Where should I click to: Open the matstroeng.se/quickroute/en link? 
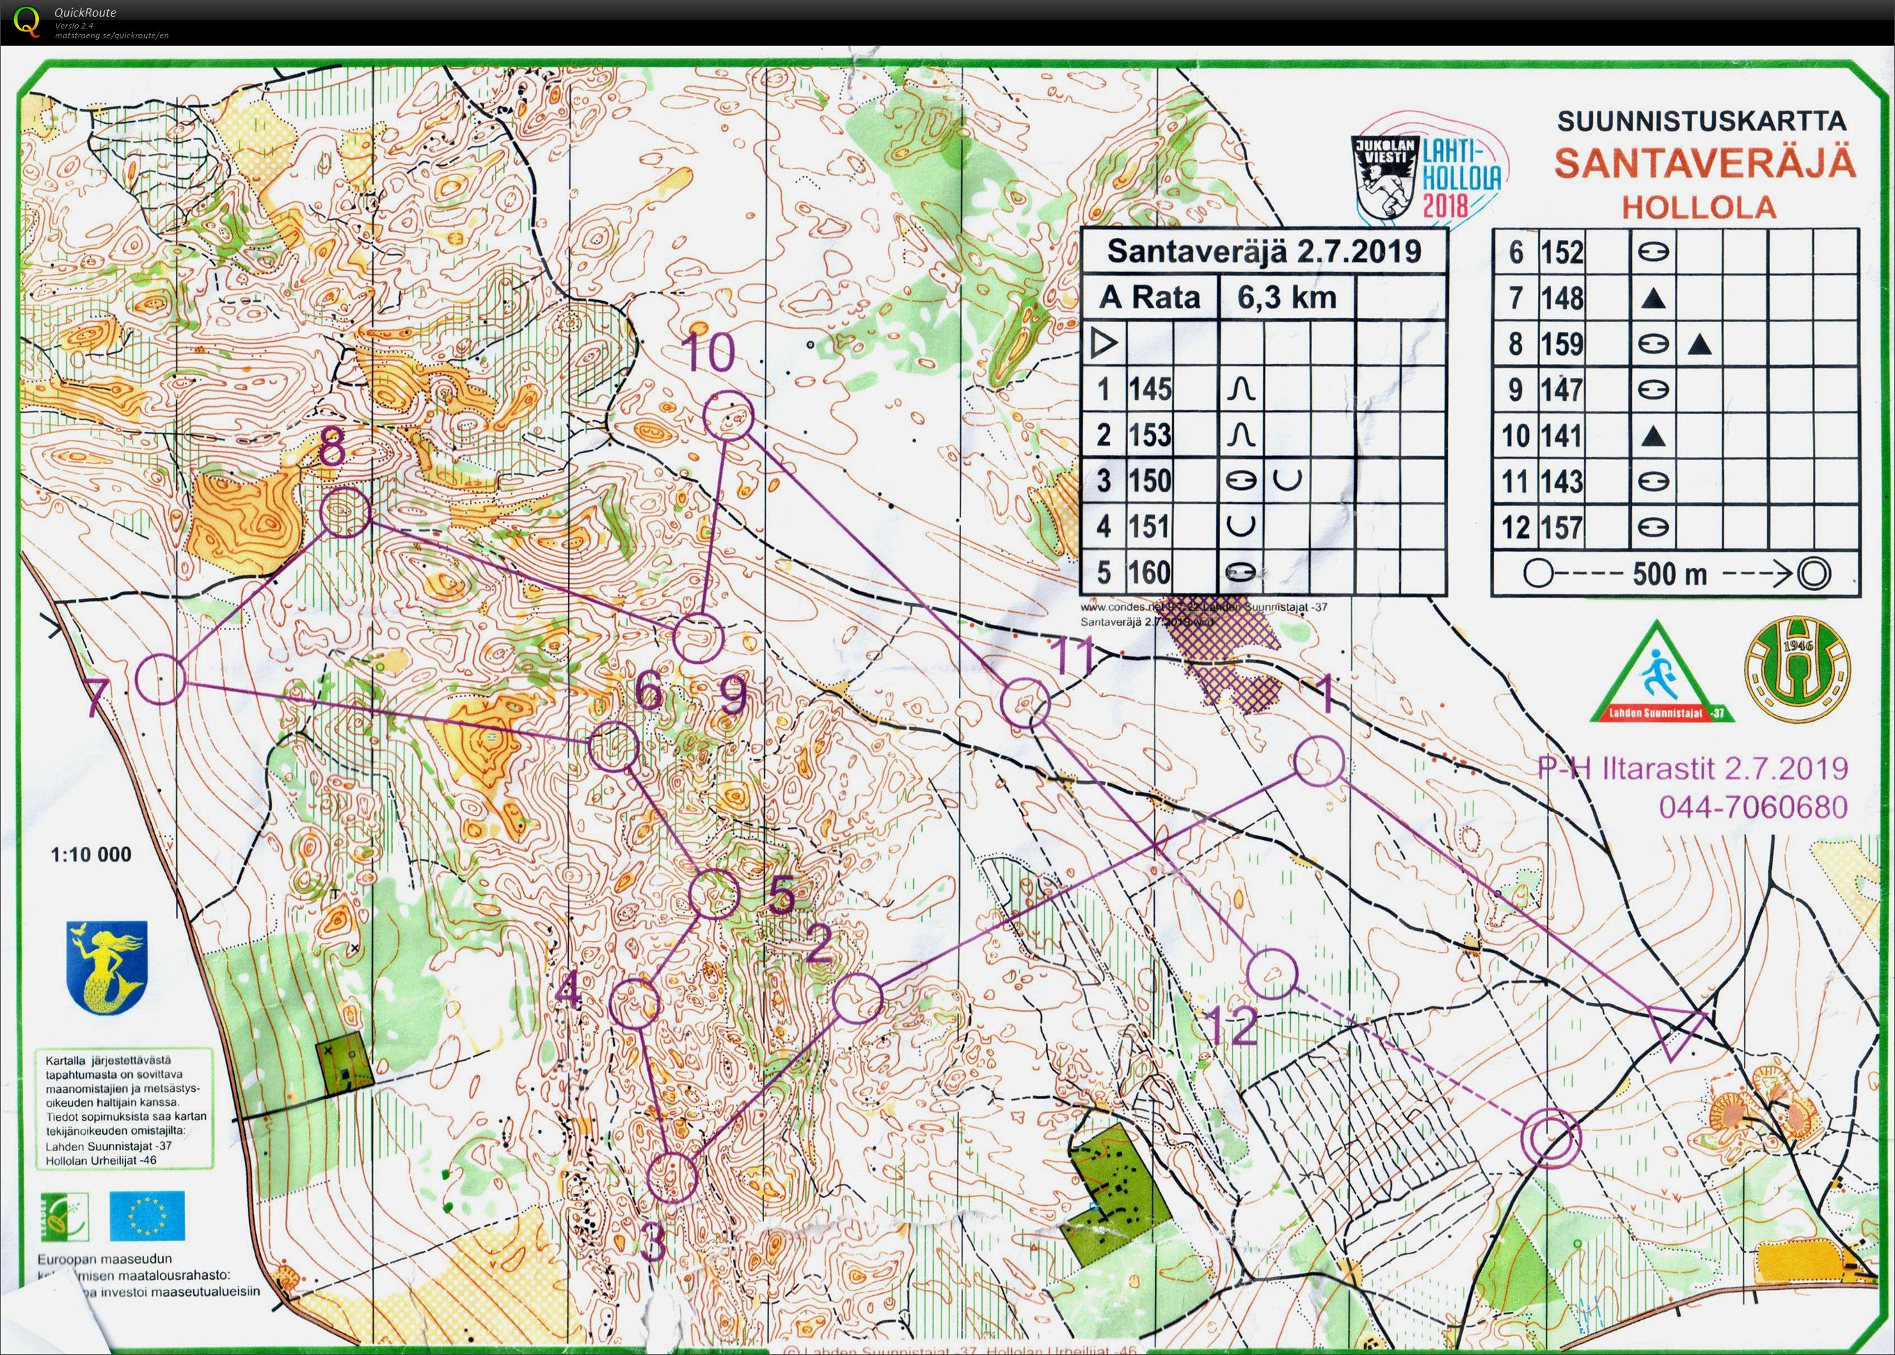coord(112,36)
